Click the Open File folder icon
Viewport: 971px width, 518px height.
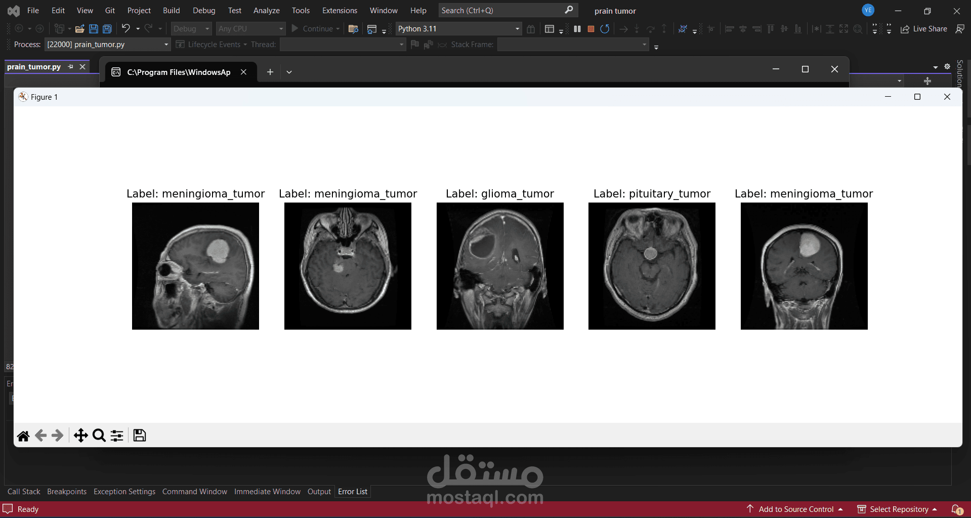pyautogui.click(x=79, y=29)
